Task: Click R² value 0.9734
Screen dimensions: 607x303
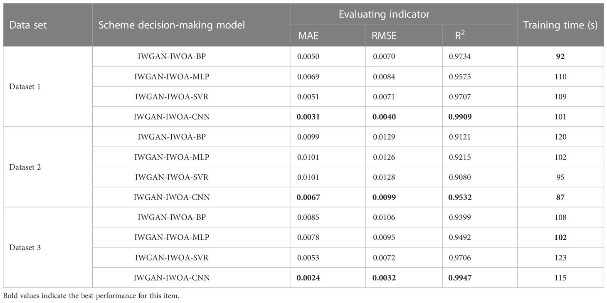Action: click(459, 57)
